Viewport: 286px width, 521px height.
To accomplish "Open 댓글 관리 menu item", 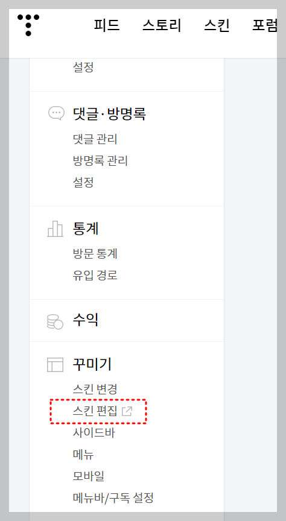I will tap(95, 139).
